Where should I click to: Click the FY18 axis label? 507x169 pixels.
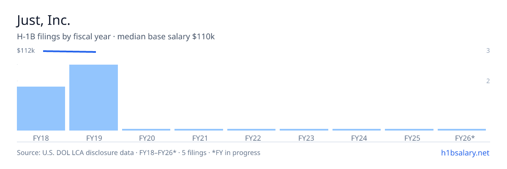point(41,138)
